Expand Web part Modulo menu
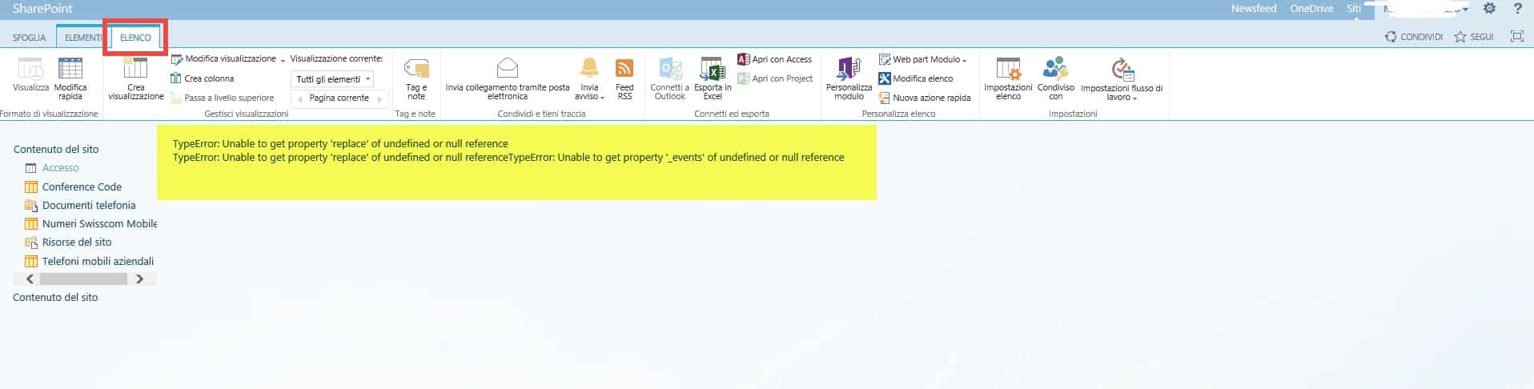This screenshot has width=1534, height=389. coord(922,59)
